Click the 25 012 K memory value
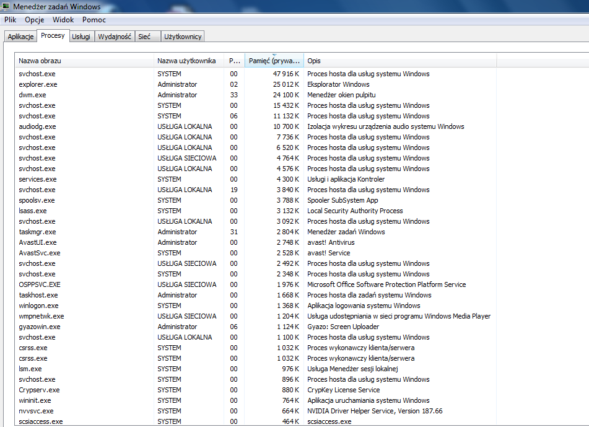The image size is (589, 427). coord(286,84)
